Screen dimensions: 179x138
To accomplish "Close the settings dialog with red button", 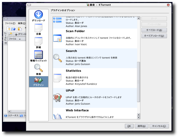I will point(168,5).
